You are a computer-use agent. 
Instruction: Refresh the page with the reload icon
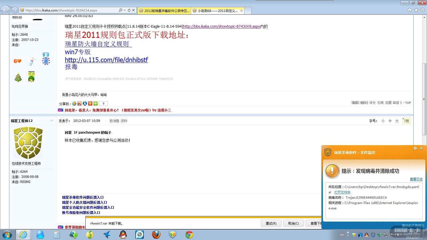pyautogui.click(x=129, y=10)
